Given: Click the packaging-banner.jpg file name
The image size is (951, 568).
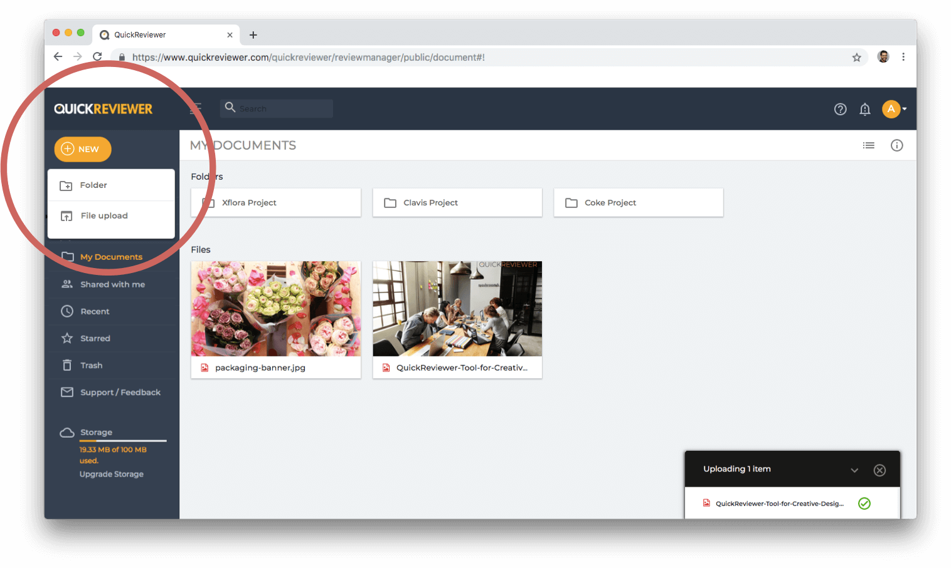Looking at the screenshot, I should pyautogui.click(x=260, y=368).
